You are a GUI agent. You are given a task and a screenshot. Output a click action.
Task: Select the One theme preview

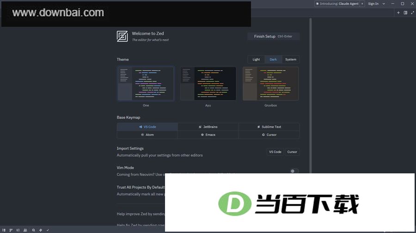pyautogui.click(x=146, y=84)
